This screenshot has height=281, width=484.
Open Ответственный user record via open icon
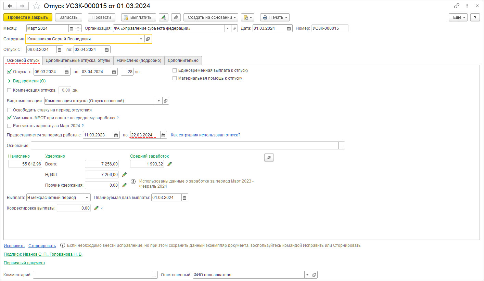[x=314, y=275]
